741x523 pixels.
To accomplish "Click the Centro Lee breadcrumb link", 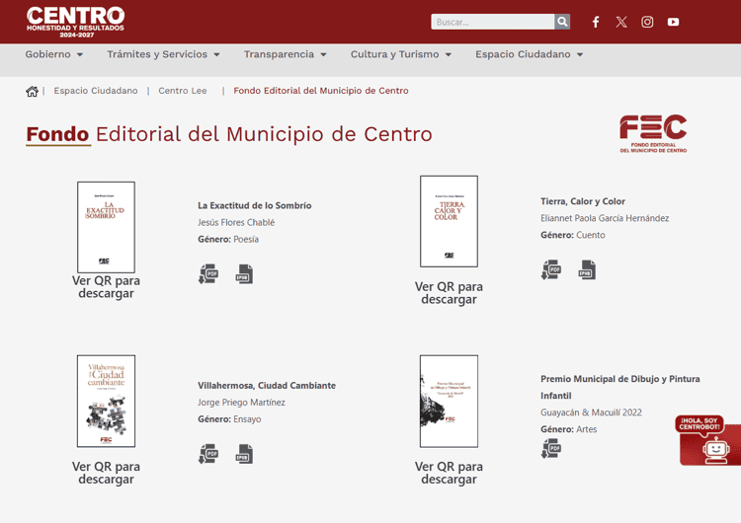I will pos(183,91).
